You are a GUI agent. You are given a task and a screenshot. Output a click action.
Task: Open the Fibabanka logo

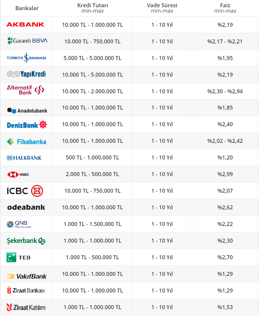[x=26, y=141]
